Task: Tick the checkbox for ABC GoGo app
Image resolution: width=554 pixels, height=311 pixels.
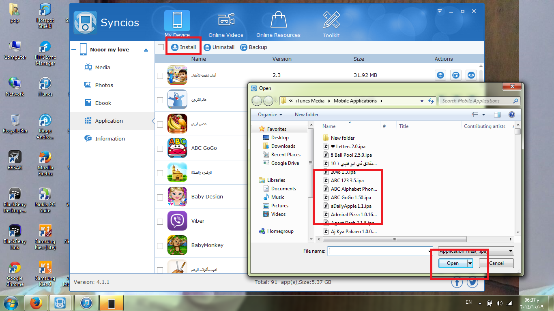Action: (x=160, y=148)
